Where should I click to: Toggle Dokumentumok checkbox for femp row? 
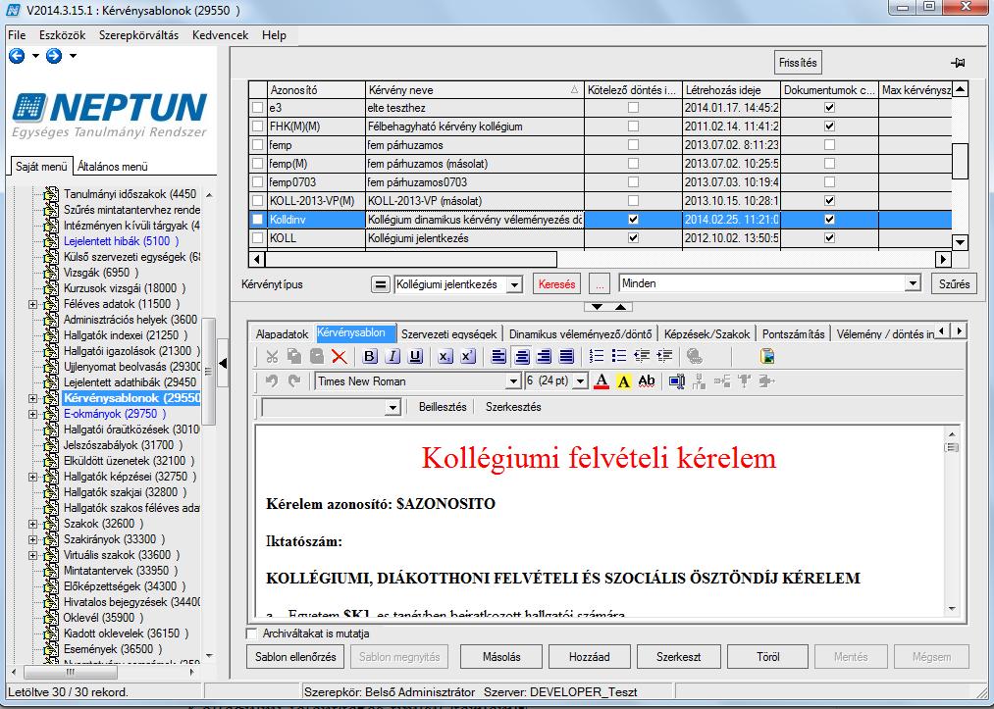coord(829,145)
